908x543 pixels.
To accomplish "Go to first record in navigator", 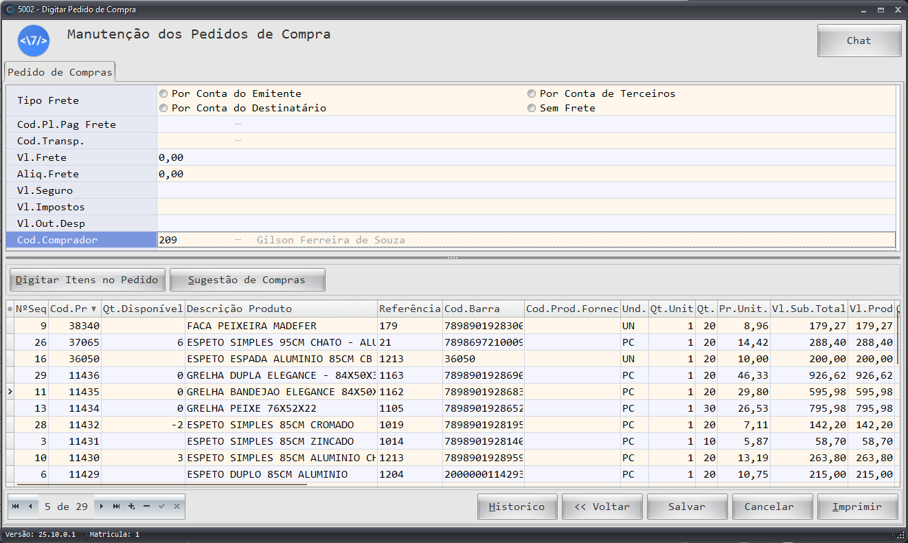I will [x=15, y=507].
